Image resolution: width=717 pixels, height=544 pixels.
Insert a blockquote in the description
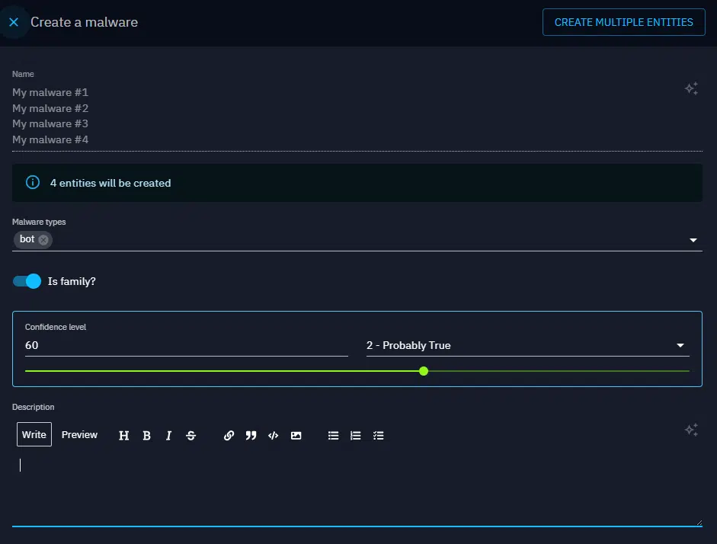[251, 435]
